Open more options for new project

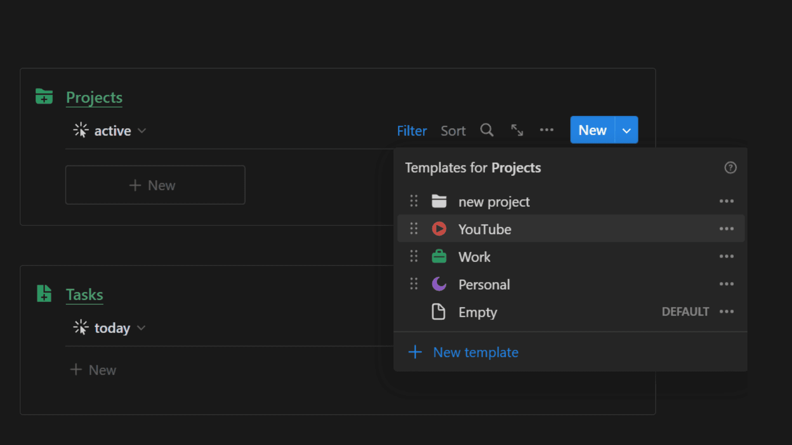726,201
